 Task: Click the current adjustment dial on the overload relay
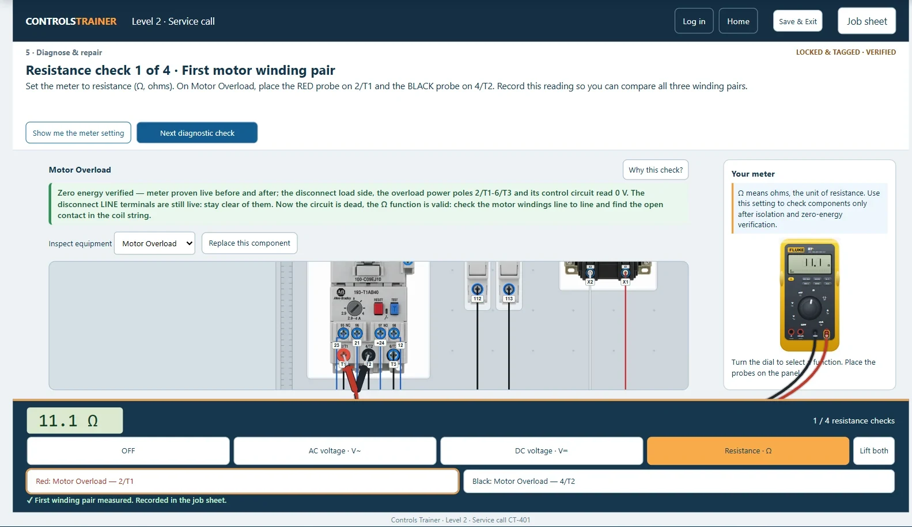click(x=355, y=308)
